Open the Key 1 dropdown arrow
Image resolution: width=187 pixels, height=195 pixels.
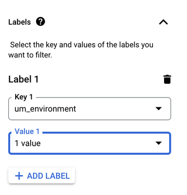pyautogui.click(x=159, y=109)
